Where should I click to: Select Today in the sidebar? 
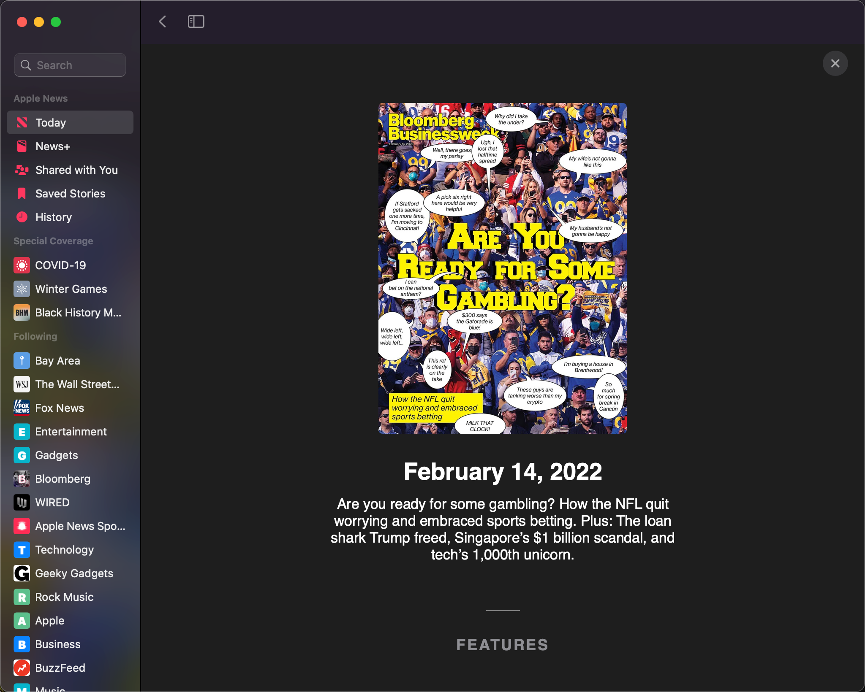coord(70,122)
